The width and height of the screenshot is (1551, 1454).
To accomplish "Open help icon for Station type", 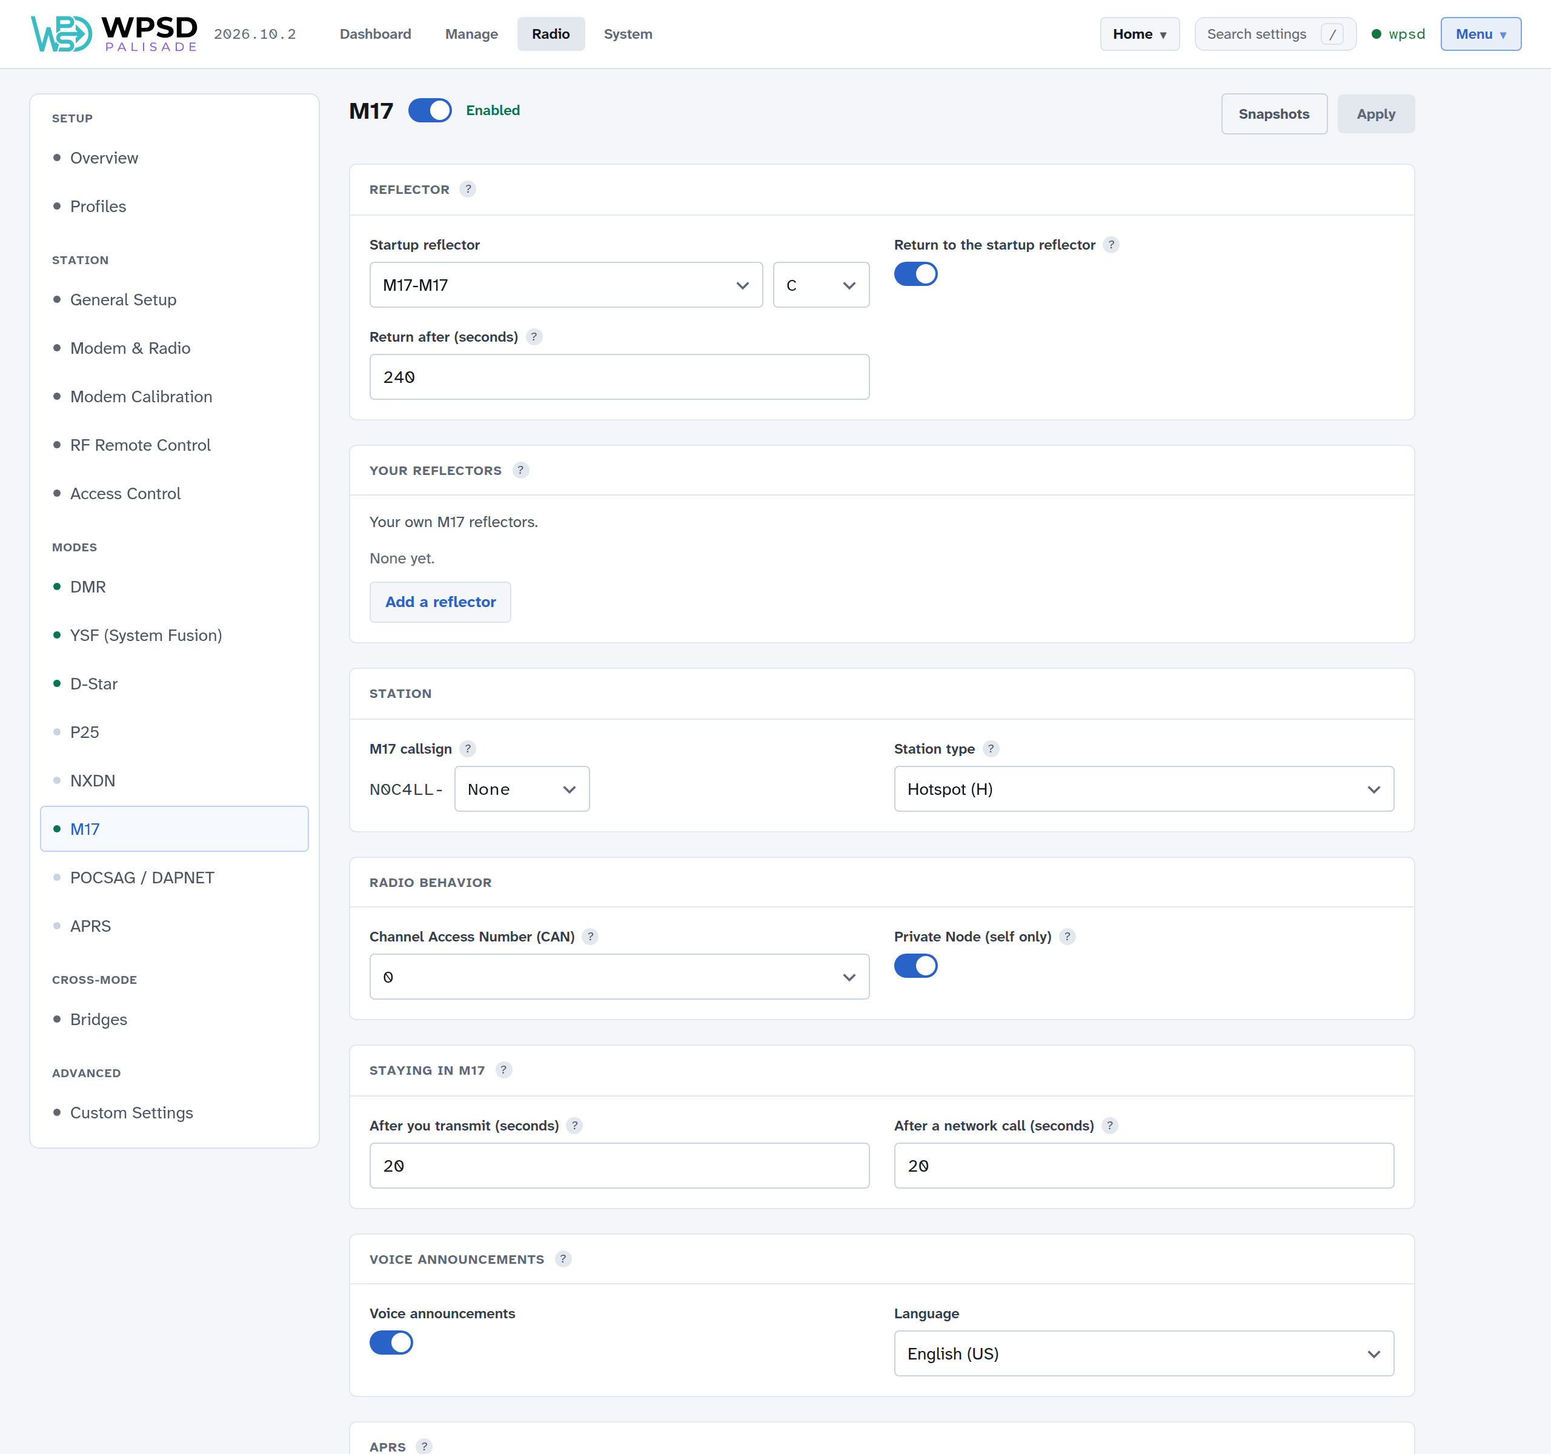I will coord(991,749).
